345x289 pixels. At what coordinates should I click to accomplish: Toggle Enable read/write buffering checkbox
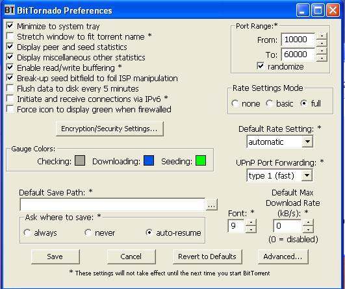(10, 67)
